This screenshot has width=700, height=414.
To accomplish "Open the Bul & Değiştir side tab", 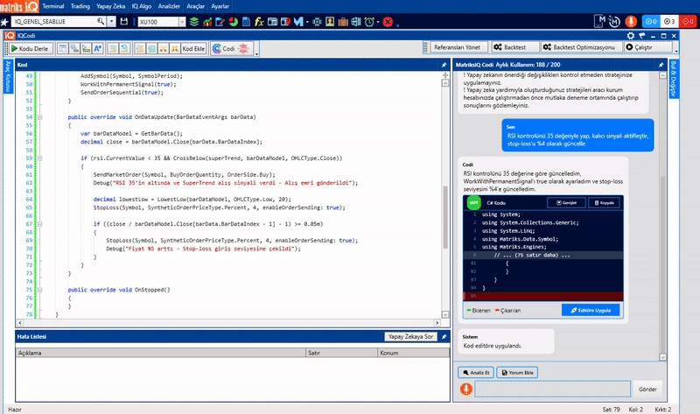I will pyautogui.click(x=674, y=78).
